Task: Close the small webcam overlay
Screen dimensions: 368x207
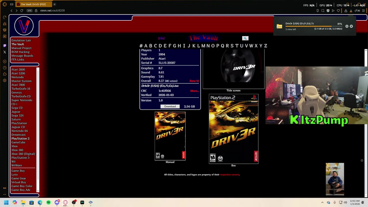Action: click(x=362, y=160)
